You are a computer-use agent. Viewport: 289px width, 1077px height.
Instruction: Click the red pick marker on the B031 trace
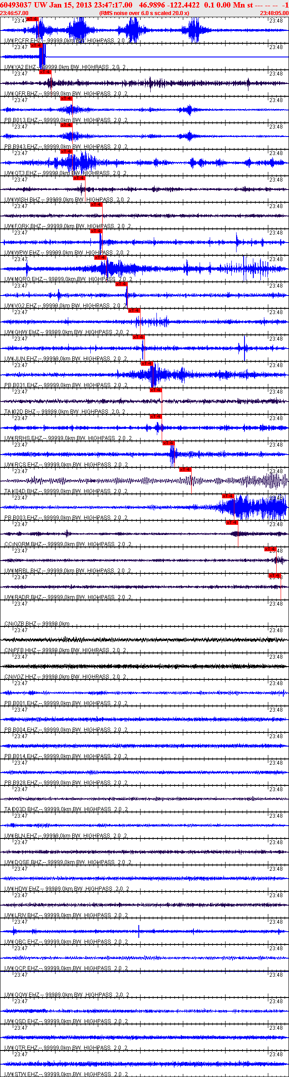[147, 364]
